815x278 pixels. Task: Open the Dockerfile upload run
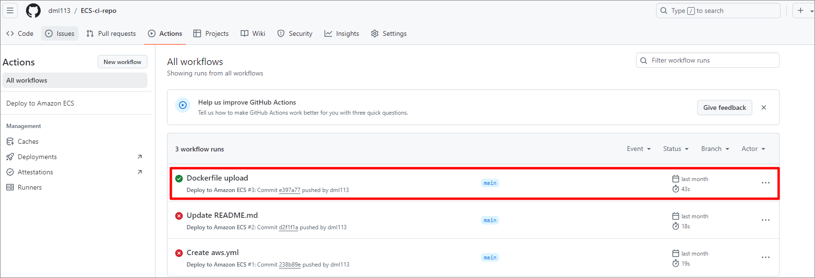click(x=217, y=178)
